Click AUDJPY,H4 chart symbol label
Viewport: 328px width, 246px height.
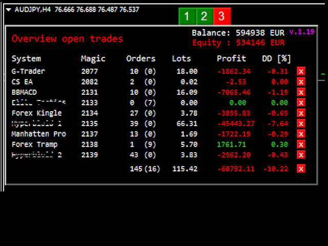(33, 9)
